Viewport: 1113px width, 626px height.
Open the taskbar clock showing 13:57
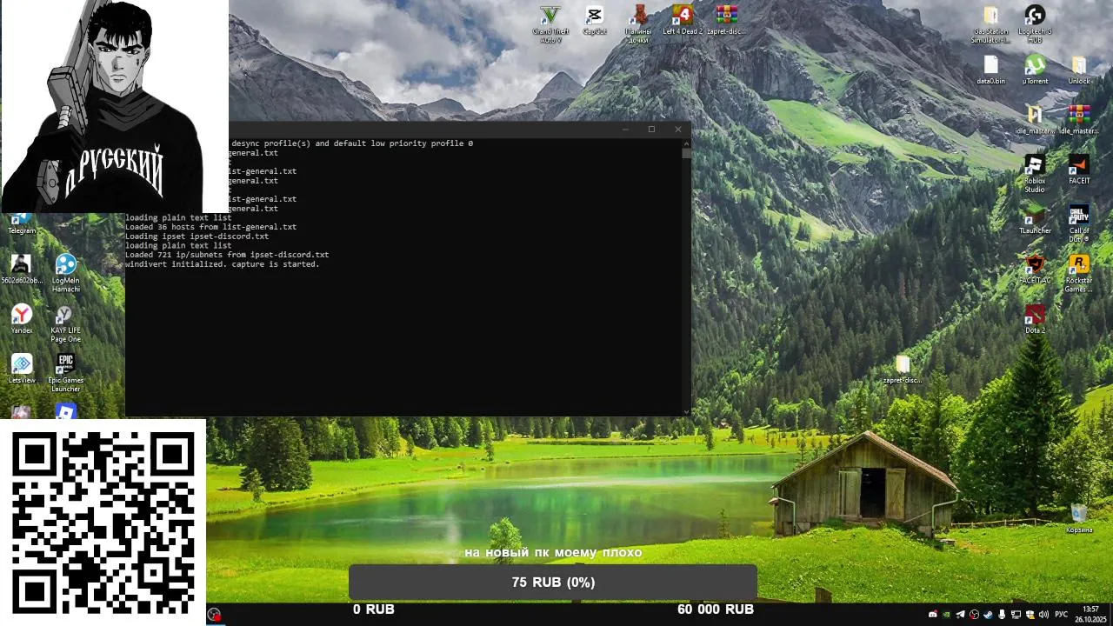[x=1090, y=614]
